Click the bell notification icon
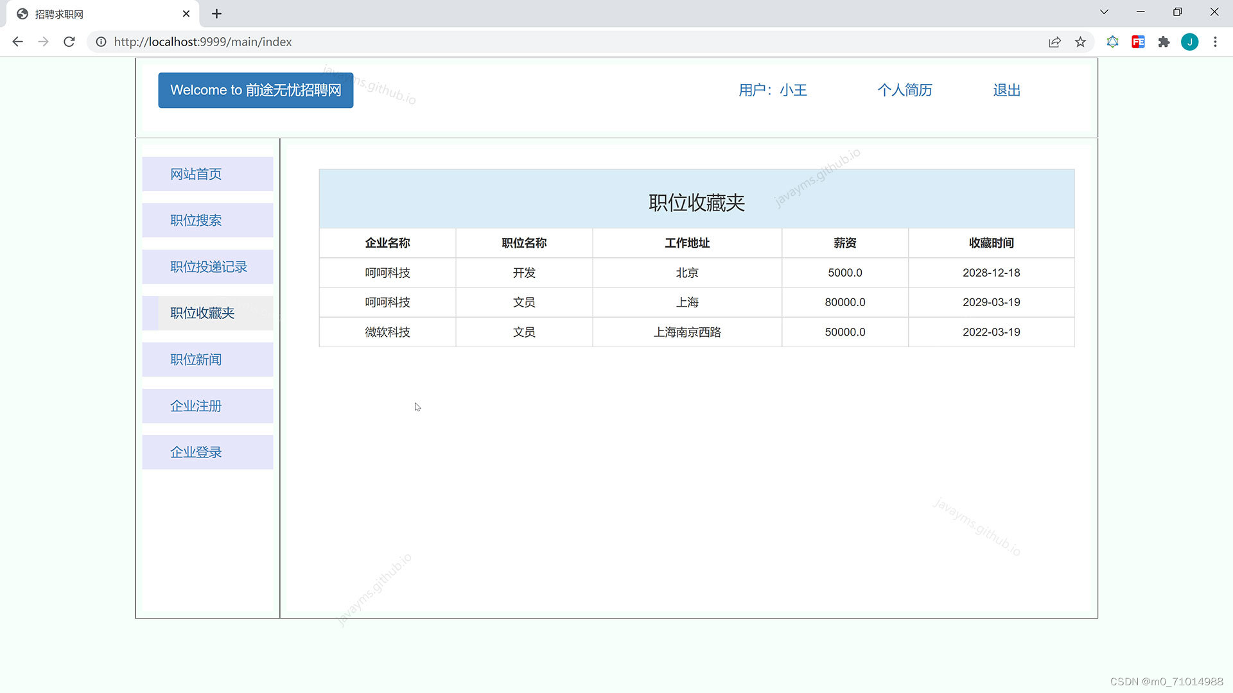 [x=1112, y=42]
